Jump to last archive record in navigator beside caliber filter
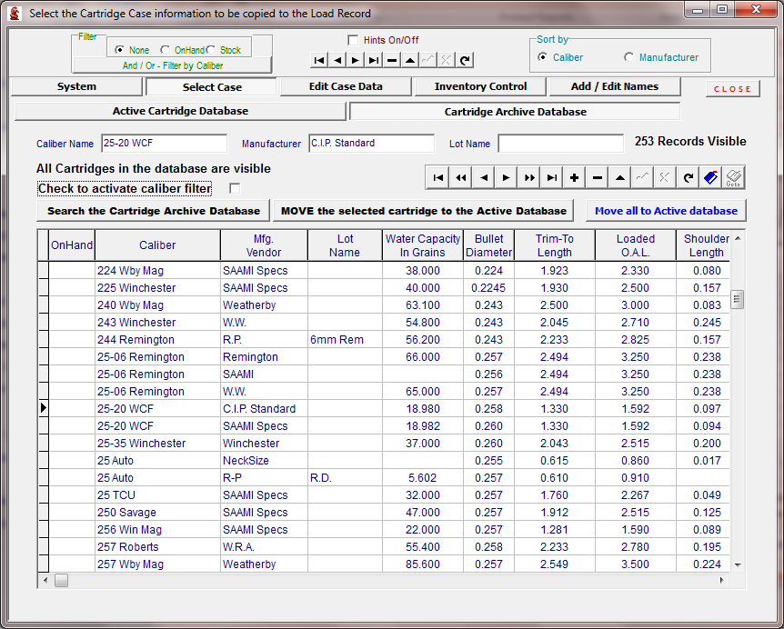This screenshot has height=629, width=784. pos(551,177)
